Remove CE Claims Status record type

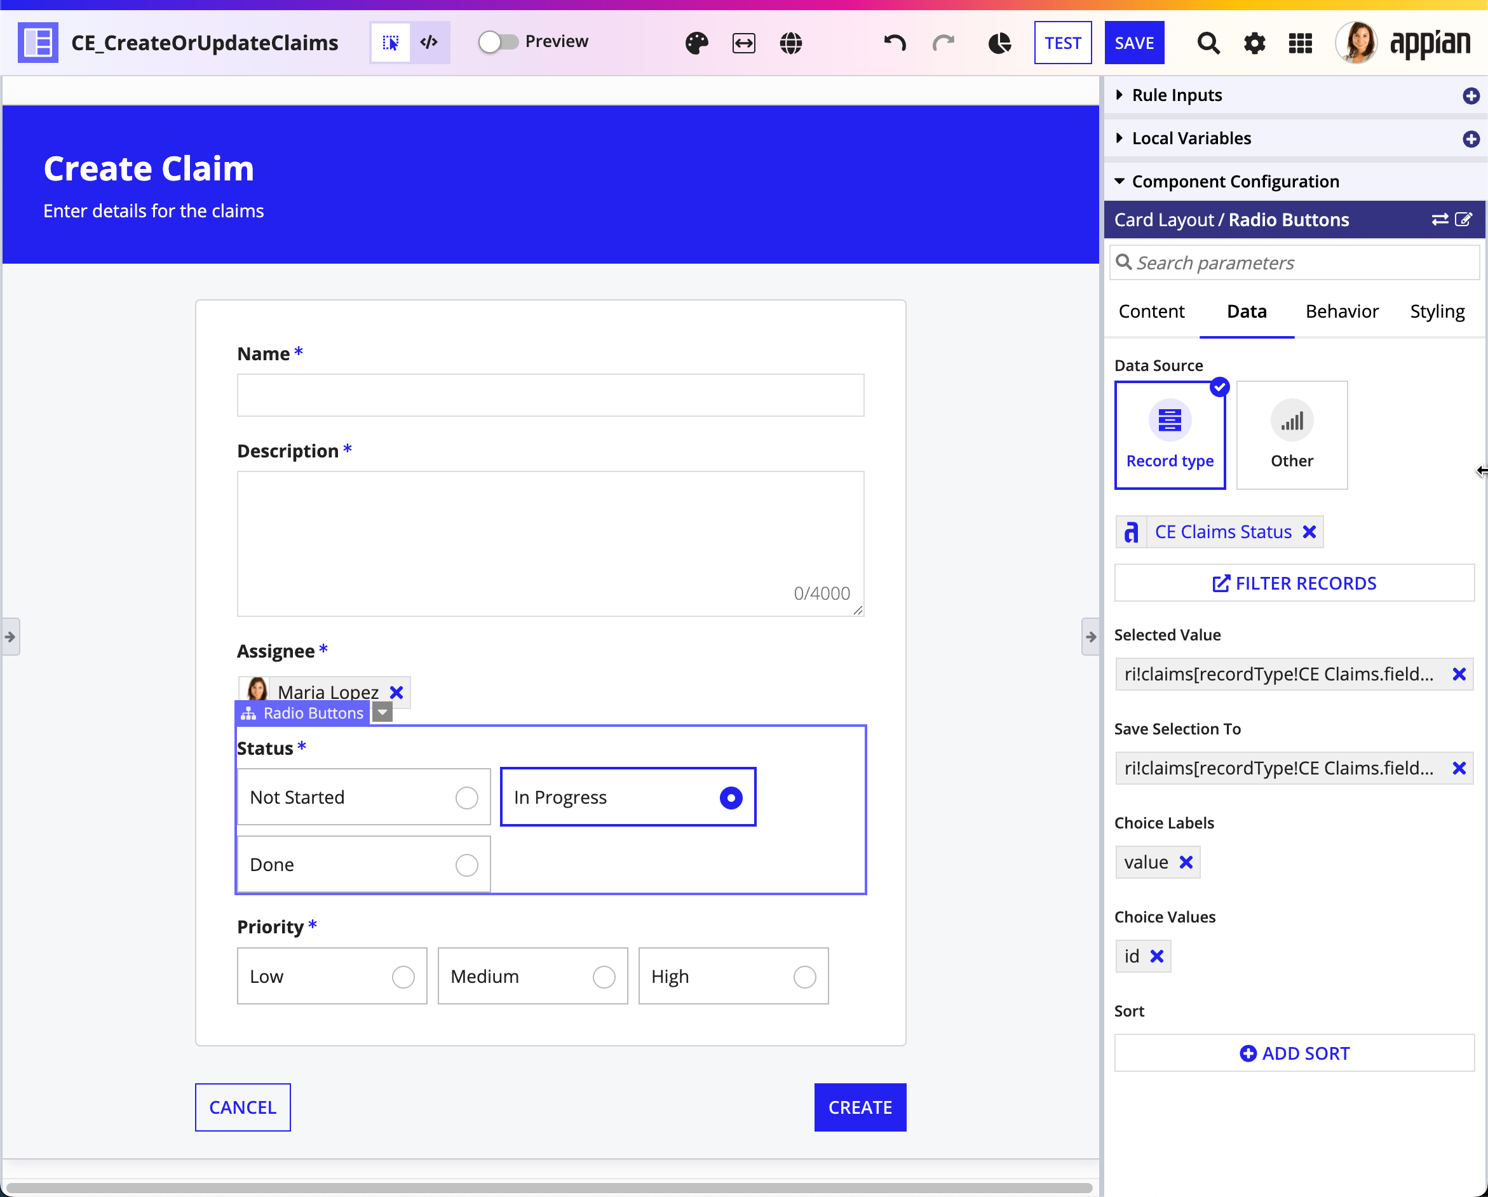(1309, 532)
